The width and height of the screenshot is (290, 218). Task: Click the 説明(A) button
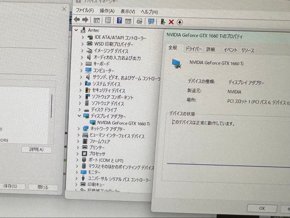[x=37, y=150]
